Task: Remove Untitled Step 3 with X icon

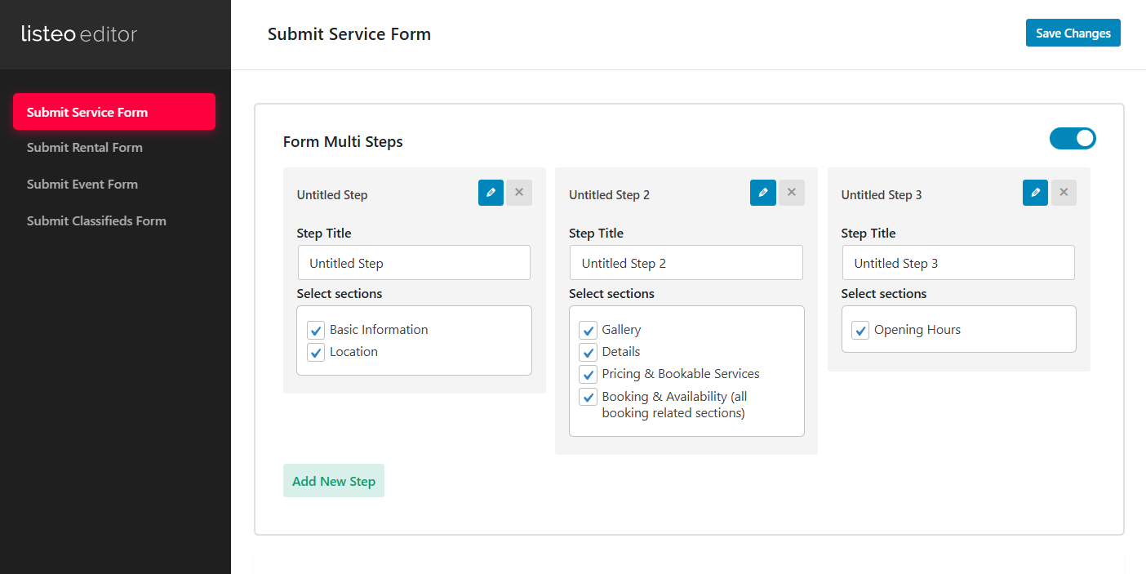Action: pyautogui.click(x=1064, y=193)
